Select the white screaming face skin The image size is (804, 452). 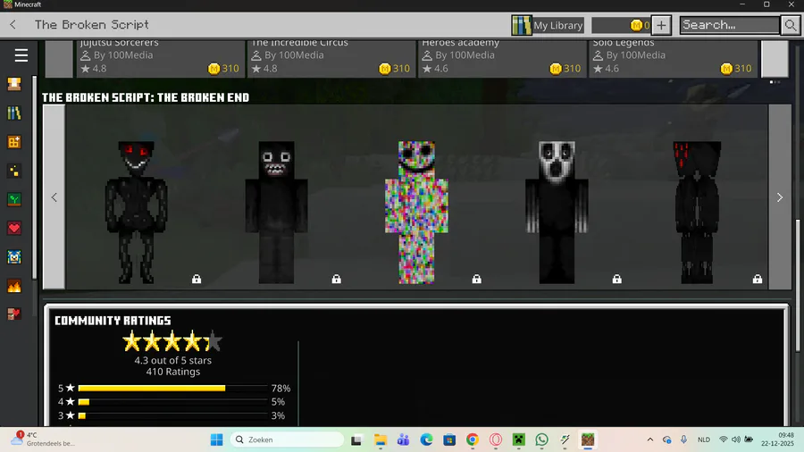click(x=557, y=212)
